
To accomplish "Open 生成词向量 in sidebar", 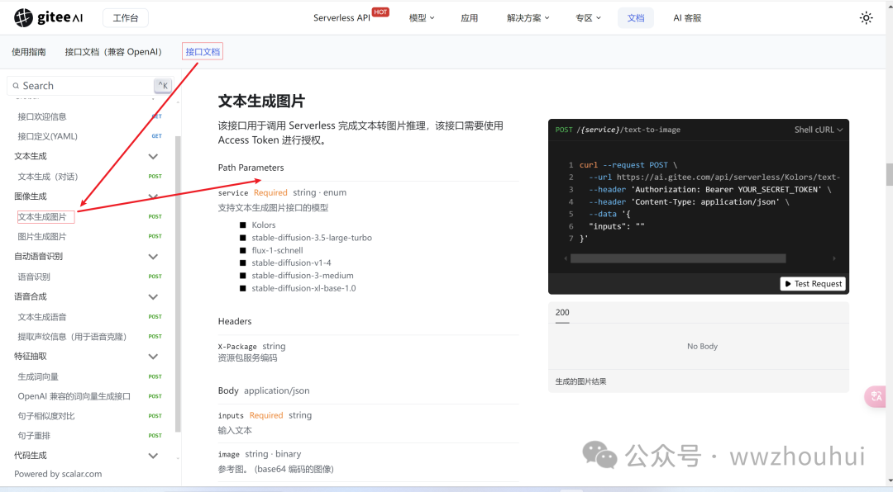I will click(x=38, y=377).
